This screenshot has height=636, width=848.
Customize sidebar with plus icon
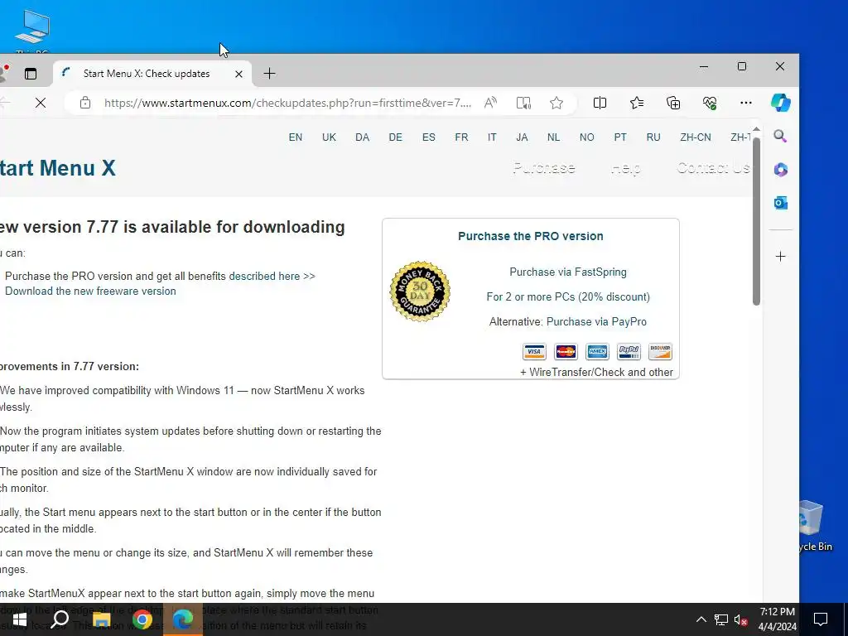point(780,257)
